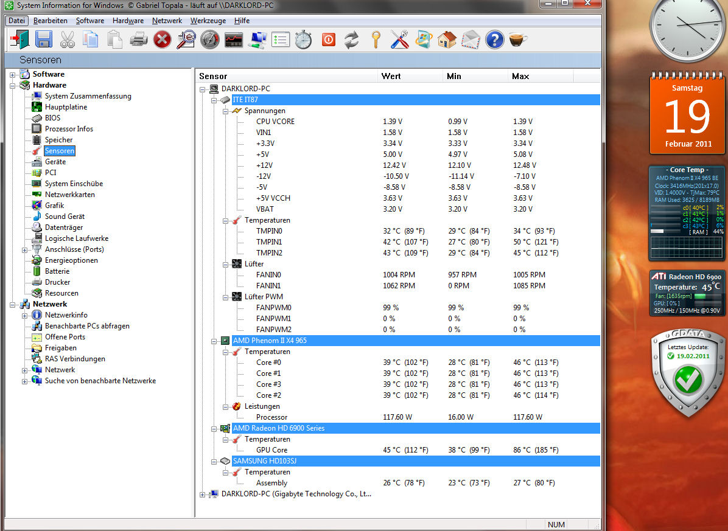Select Grafik tree item
Viewport: 728px width, 531px height.
tap(54, 206)
